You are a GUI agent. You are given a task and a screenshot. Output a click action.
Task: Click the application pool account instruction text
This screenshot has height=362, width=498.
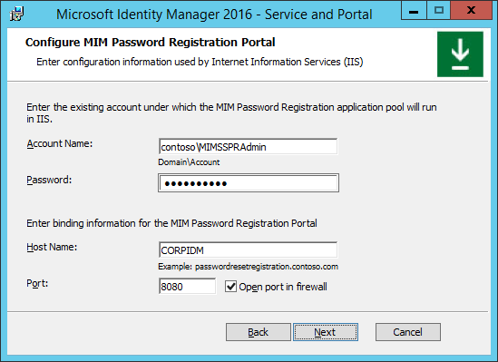coord(231,113)
